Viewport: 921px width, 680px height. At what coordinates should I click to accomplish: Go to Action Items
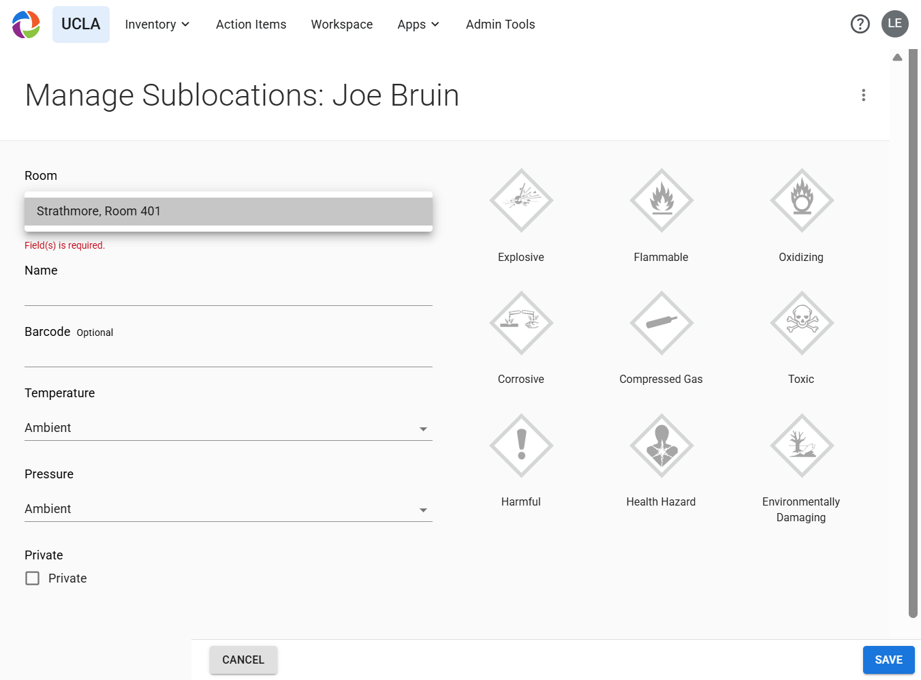(x=251, y=25)
